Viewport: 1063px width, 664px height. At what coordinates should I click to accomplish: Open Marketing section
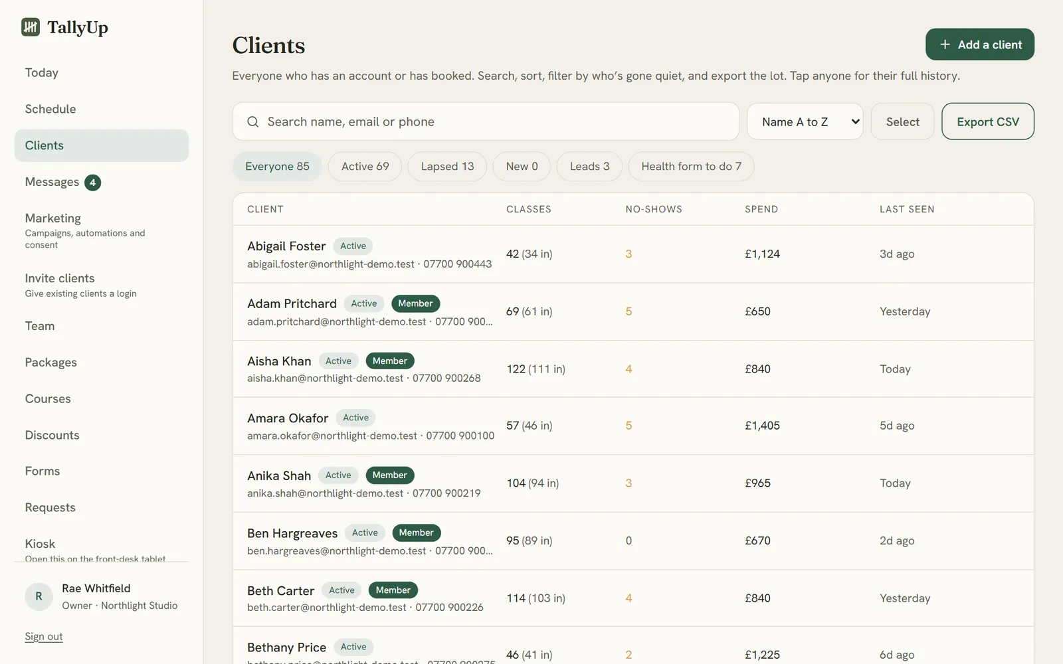coord(101,230)
